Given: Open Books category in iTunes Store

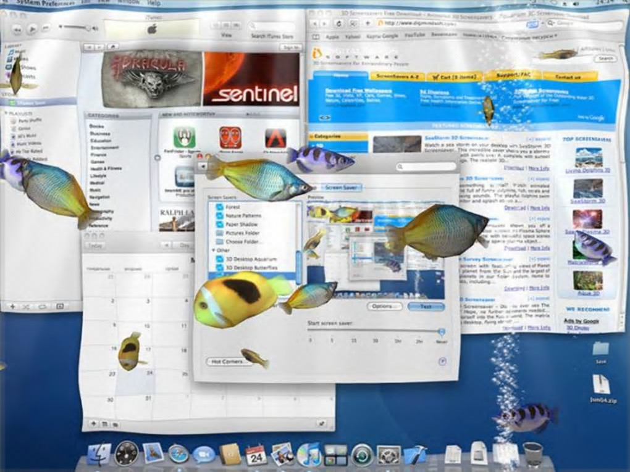Looking at the screenshot, I should [x=96, y=126].
